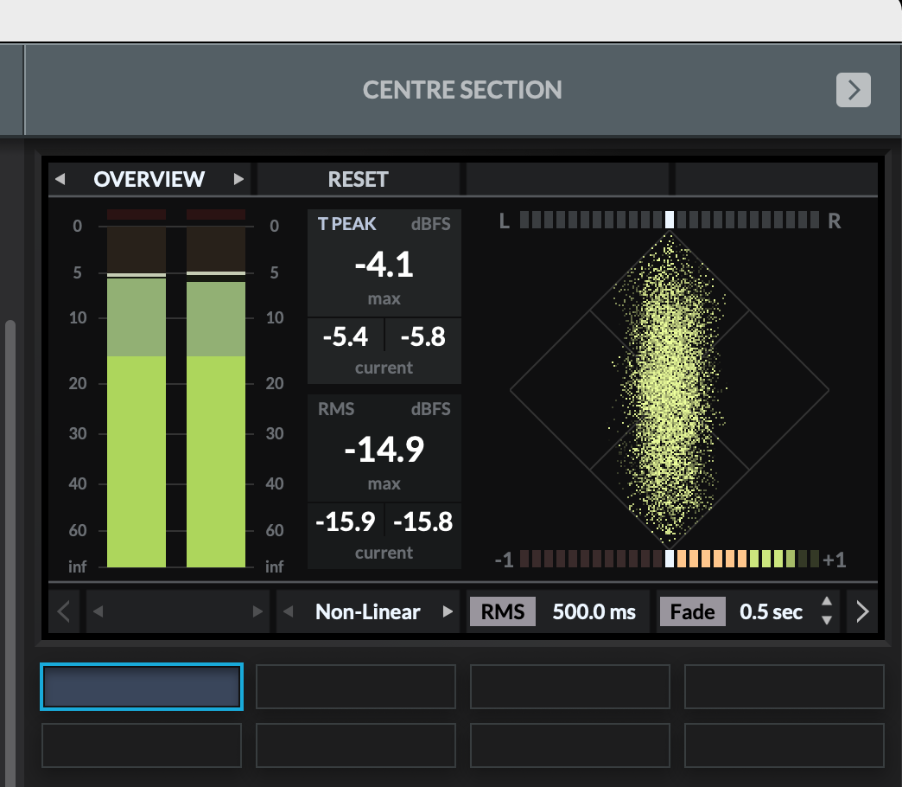Viewport: 902px width, 787px height.
Task: Click the right arrow beside Non-Linear
Action: pos(448,611)
